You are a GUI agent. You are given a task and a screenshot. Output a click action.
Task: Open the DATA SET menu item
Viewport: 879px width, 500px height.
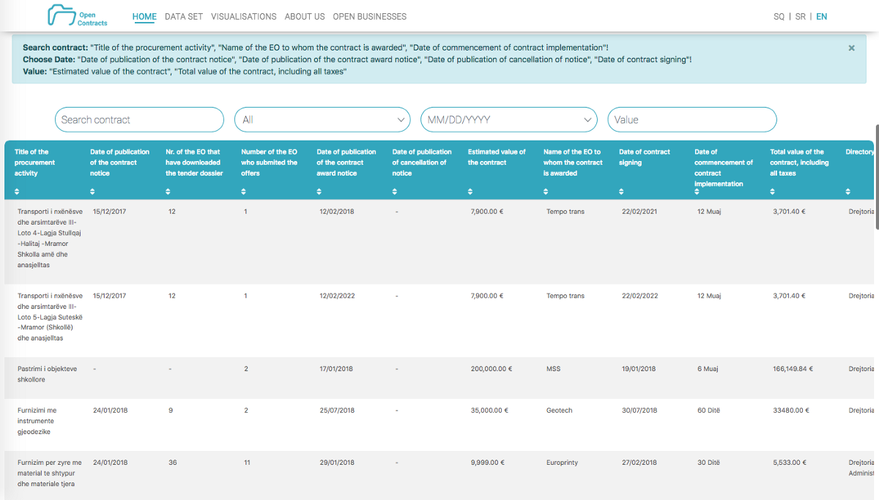(184, 16)
